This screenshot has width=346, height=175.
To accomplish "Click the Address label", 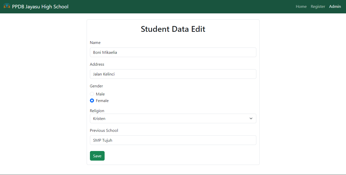I will (97, 64).
